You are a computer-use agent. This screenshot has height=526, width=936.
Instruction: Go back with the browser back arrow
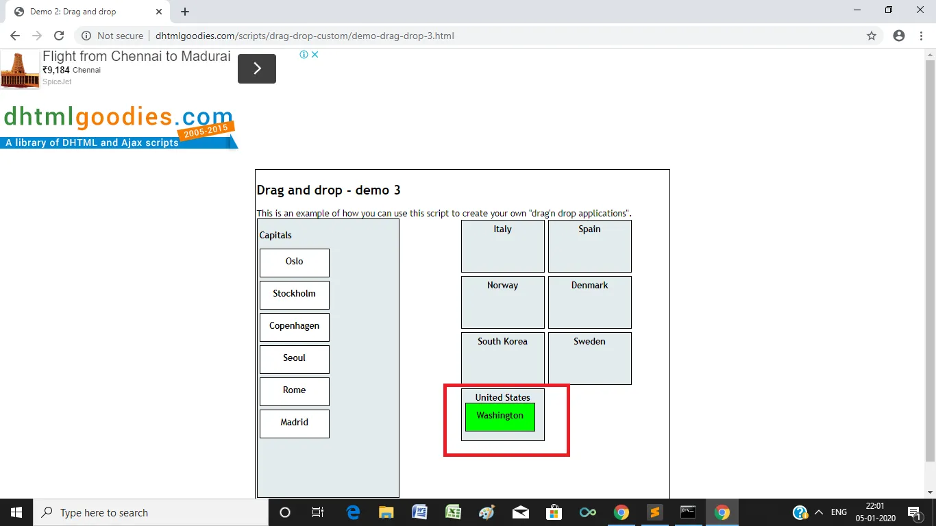coord(15,36)
